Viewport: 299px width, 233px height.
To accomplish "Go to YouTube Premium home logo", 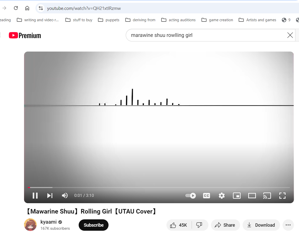I will 25,35.
